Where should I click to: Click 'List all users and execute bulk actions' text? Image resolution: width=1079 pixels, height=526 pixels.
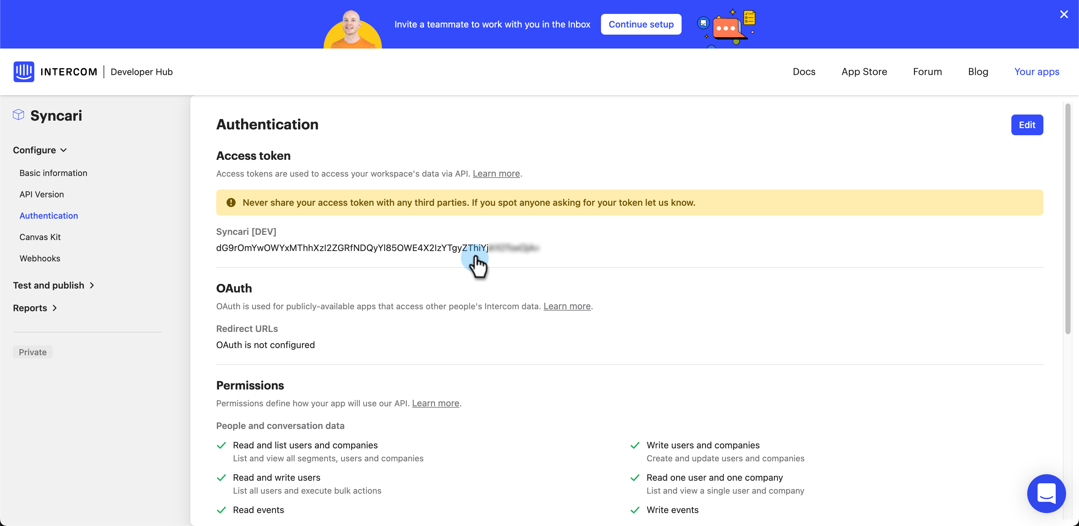click(x=307, y=490)
